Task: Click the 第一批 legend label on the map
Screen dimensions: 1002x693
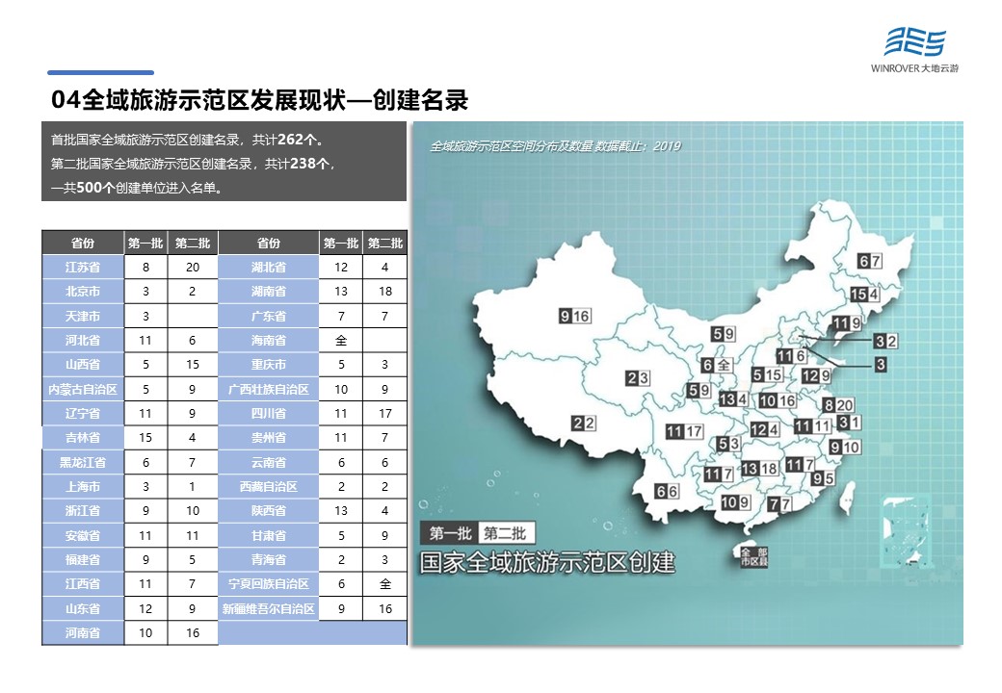Action: (x=449, y=533)
